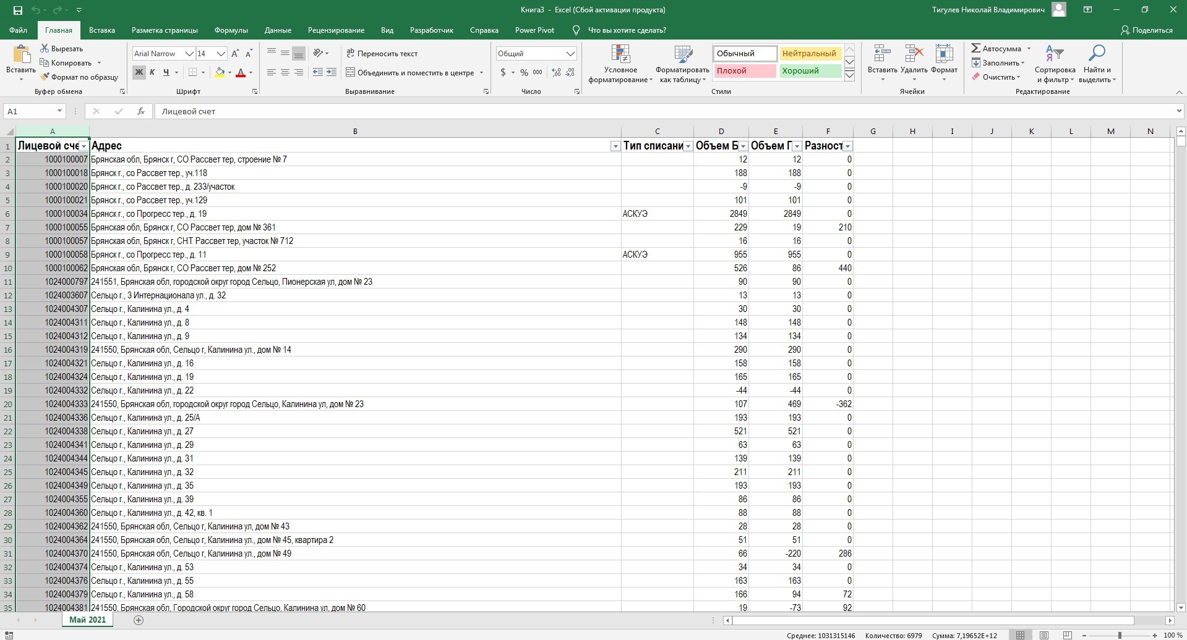Click the zoom slider in status bar
Viewport: 1187px width, 640px height.
coord(1119,635)
